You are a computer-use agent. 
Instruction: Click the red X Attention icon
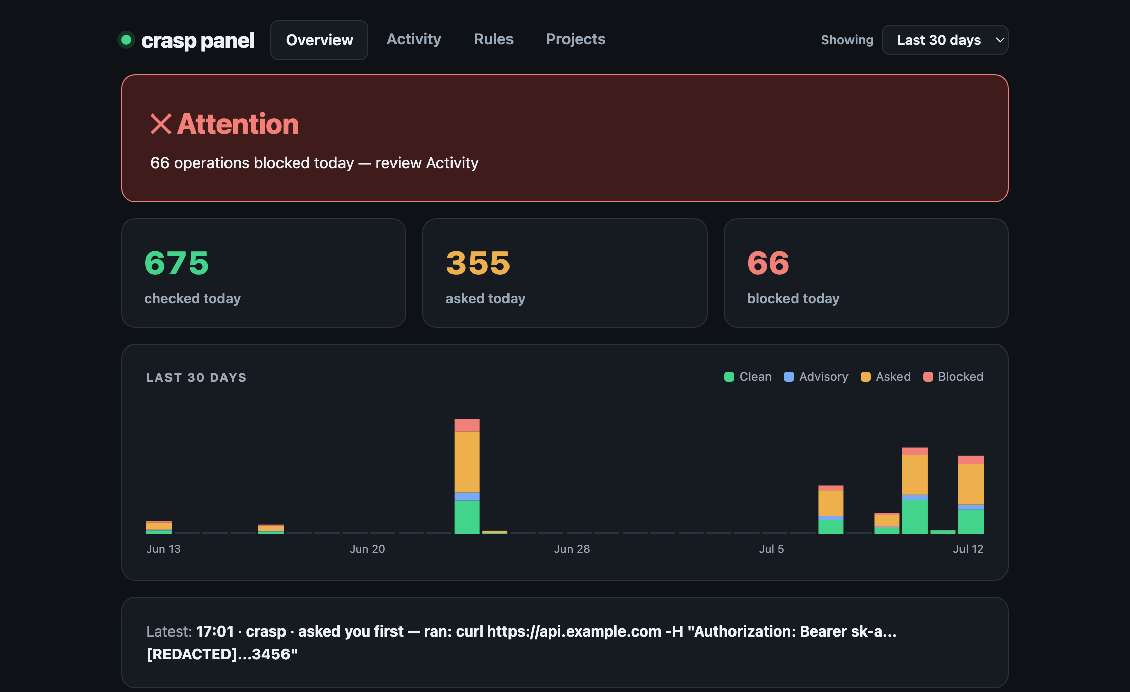tap(161, 124)
